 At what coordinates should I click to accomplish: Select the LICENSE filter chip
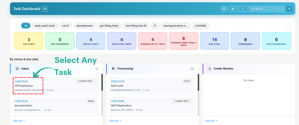[201, 26]
